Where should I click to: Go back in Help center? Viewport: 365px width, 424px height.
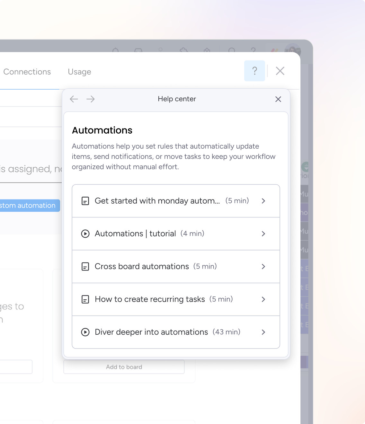(74, 99)
